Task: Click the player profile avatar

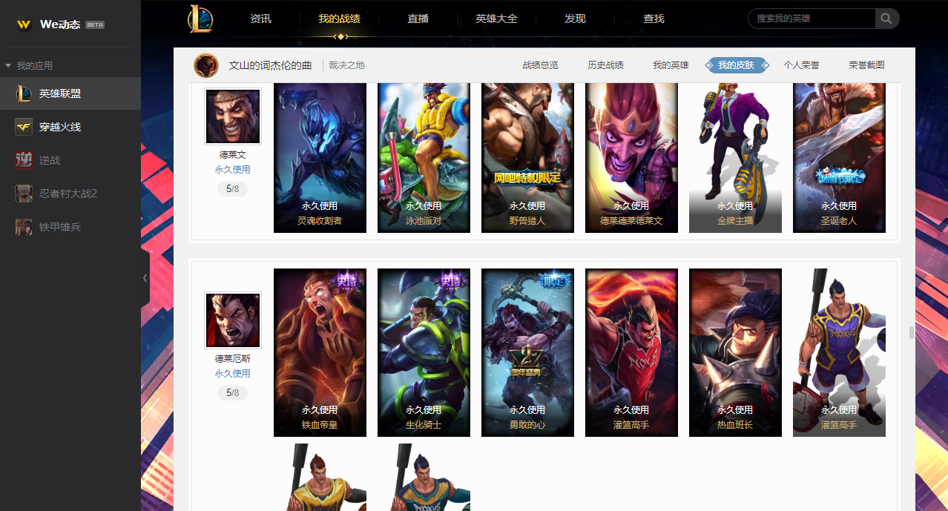Action: pos(206,65)
